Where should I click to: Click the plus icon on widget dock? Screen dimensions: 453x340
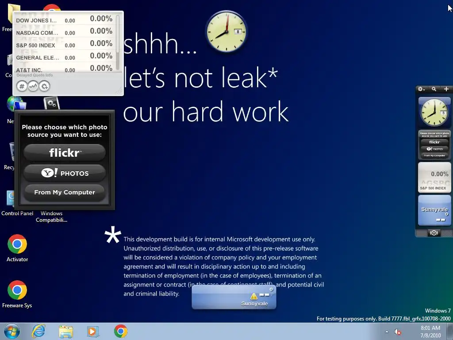[446, 89]
